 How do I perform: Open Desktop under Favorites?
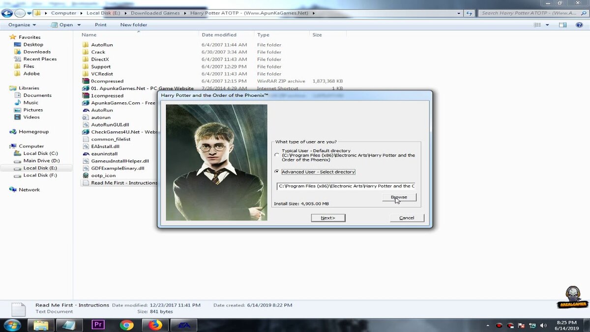tap(33, 44)
